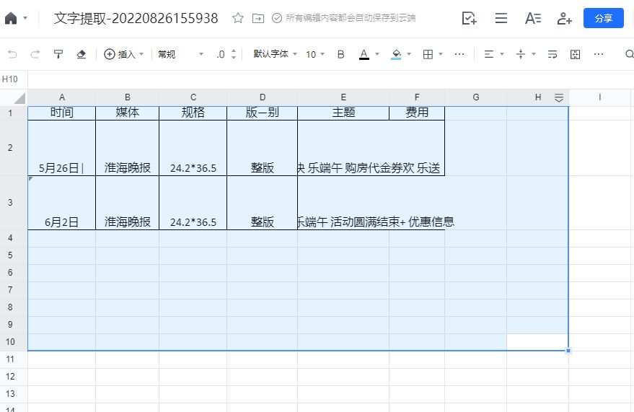634x412 pixels.
Task: Open the 插入 insert menu
Action: pyautogui.click(x=124, y=54)
